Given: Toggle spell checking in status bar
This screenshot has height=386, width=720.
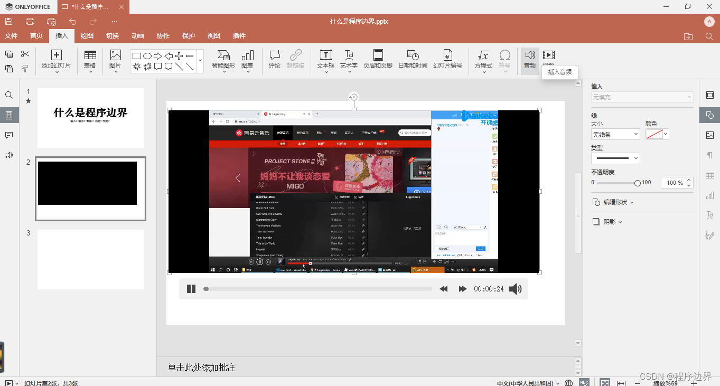Looking at the screenshot, I should click(585, 383).
